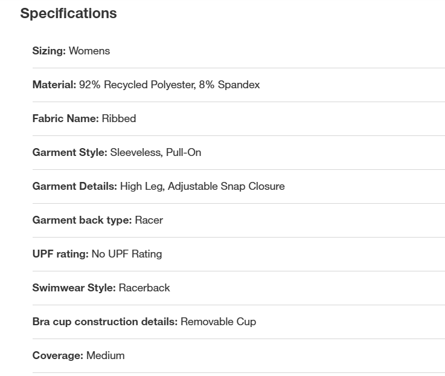
Task: Click the Swimwear Style label
Action: (x=74, y=288)
